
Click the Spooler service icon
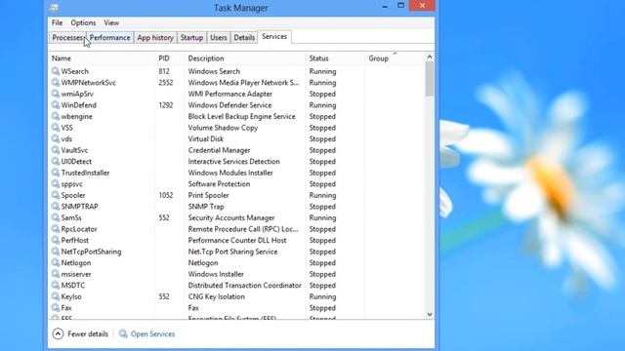[x=56, y=195]
